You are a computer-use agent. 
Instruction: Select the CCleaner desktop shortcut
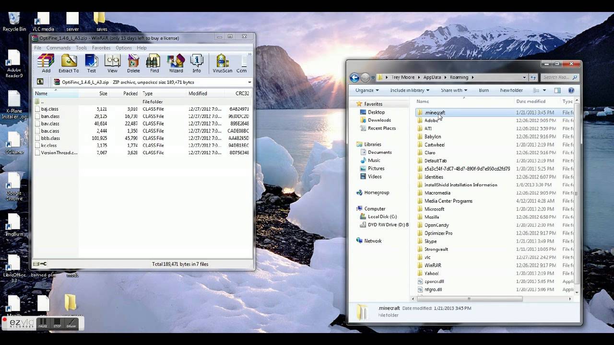[x=14, y=144]
